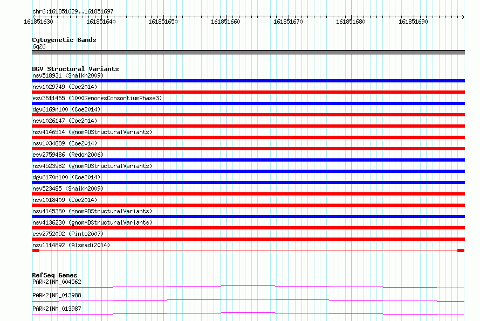Click the red bar of nsv4146514
This screenshot has width=480, height=321.
coord(248,137)
